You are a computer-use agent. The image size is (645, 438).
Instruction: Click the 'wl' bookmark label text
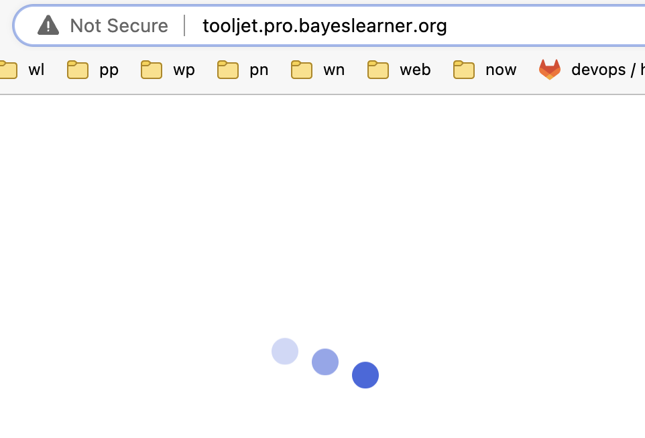(x=36, y=69)
